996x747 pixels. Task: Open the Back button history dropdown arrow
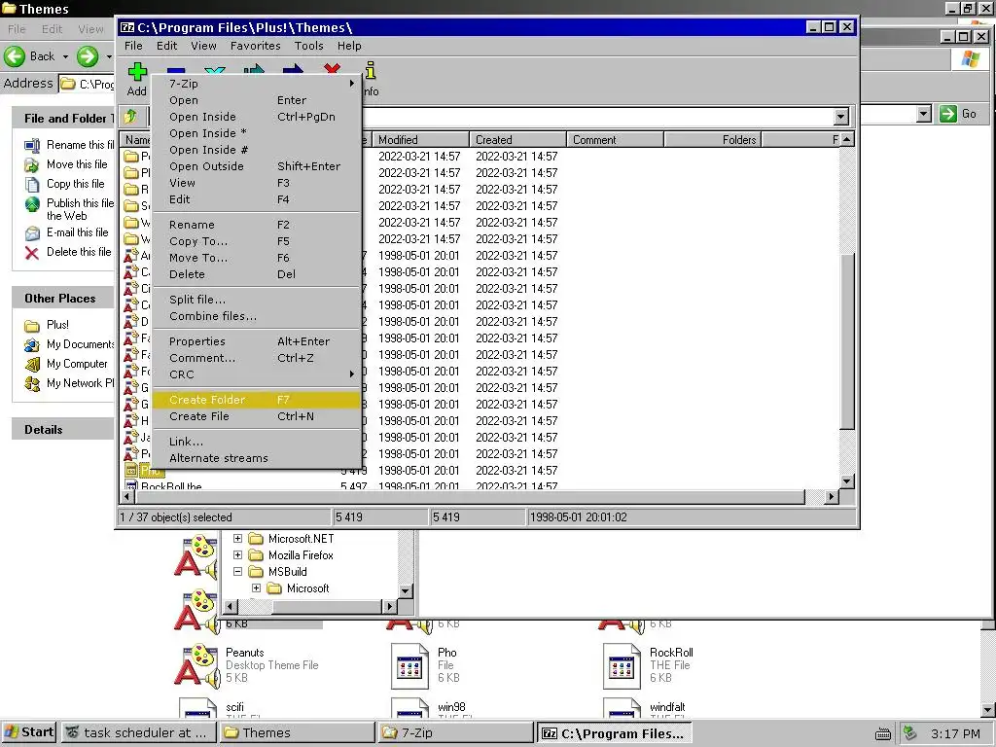tap(65, 56)
